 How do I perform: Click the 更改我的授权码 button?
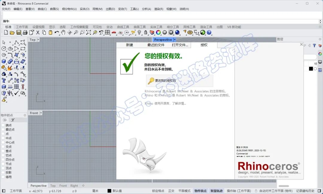[x=179, y=81]
